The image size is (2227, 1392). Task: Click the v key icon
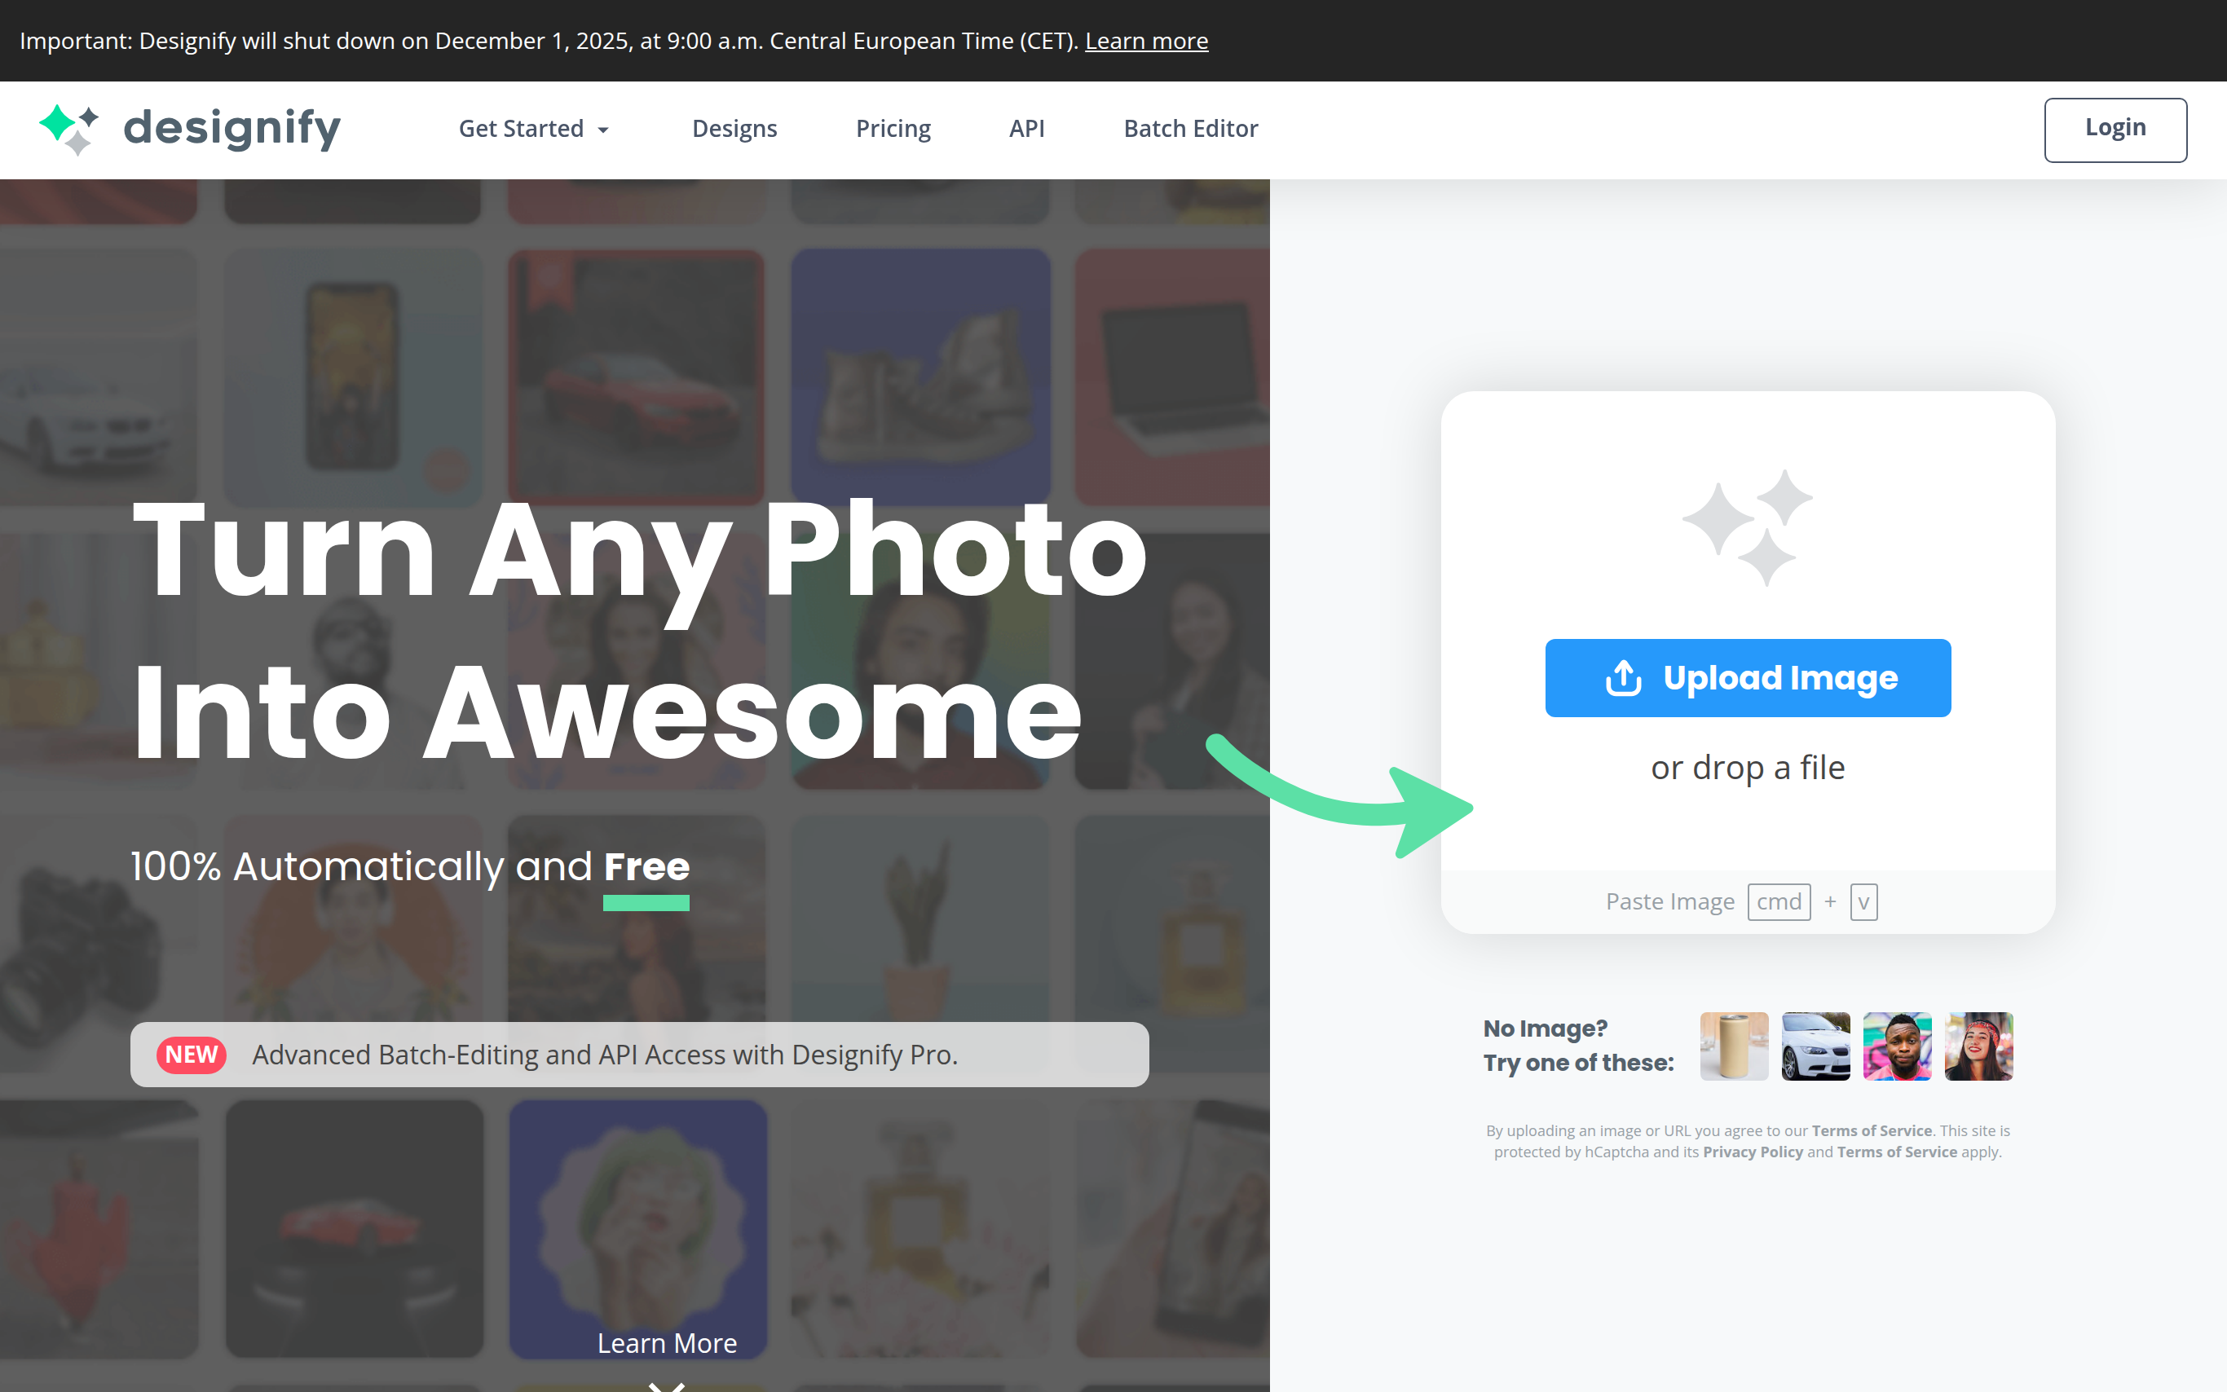[x=1863, y=902]
